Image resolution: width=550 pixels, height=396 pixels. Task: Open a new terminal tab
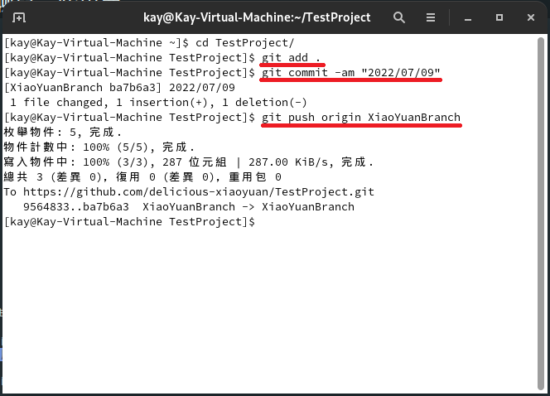coord(19,17)
